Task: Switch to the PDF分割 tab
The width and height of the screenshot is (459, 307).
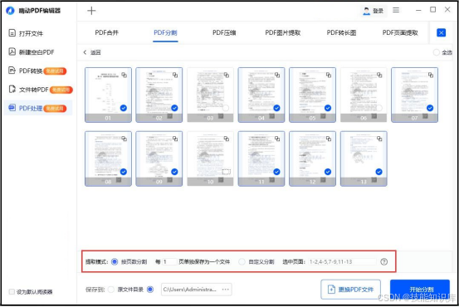Action: pyautogui.click(x=165, y=32)
